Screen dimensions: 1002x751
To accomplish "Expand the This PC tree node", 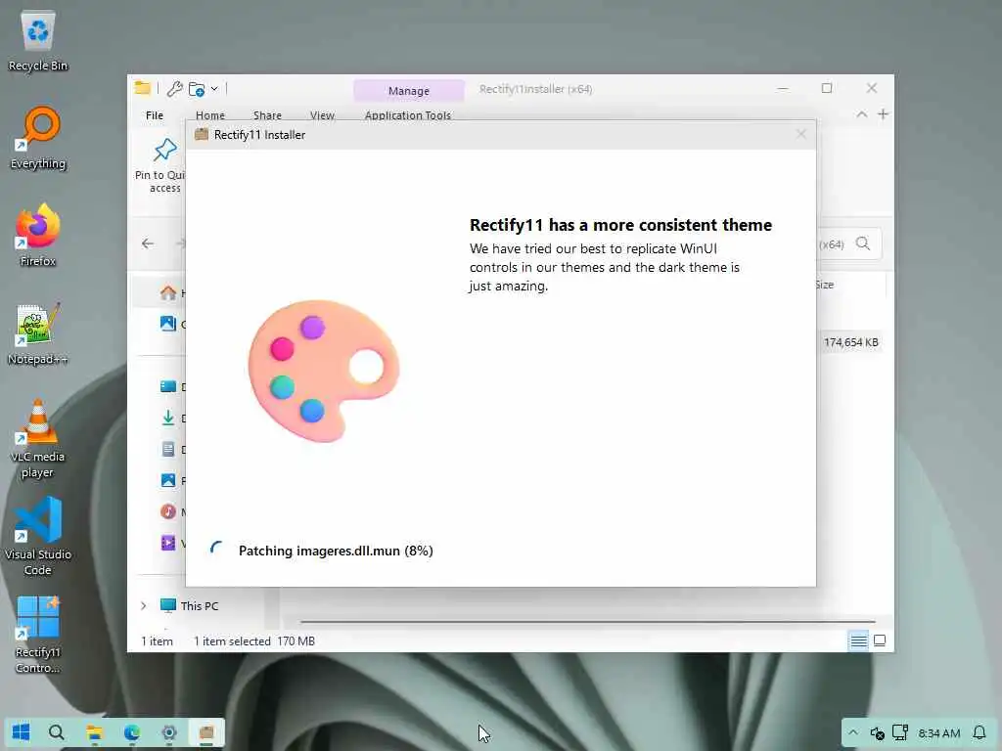I will pos(143,605).
